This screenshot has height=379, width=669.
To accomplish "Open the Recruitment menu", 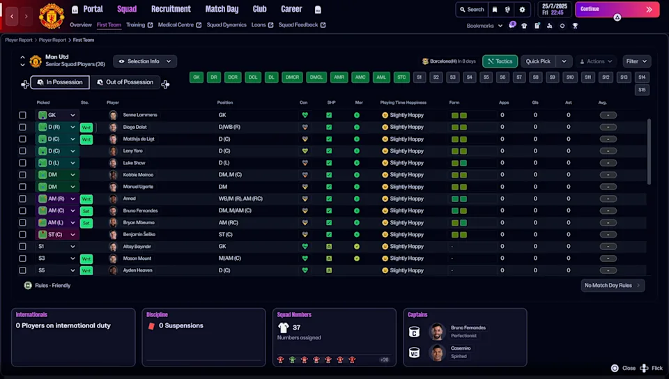I will (x=171, y=9).
